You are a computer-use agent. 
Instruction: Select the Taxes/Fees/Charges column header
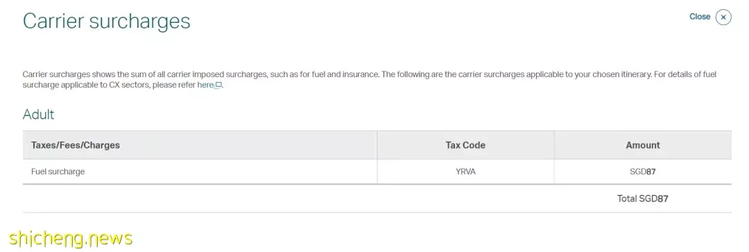pos(76,145)
